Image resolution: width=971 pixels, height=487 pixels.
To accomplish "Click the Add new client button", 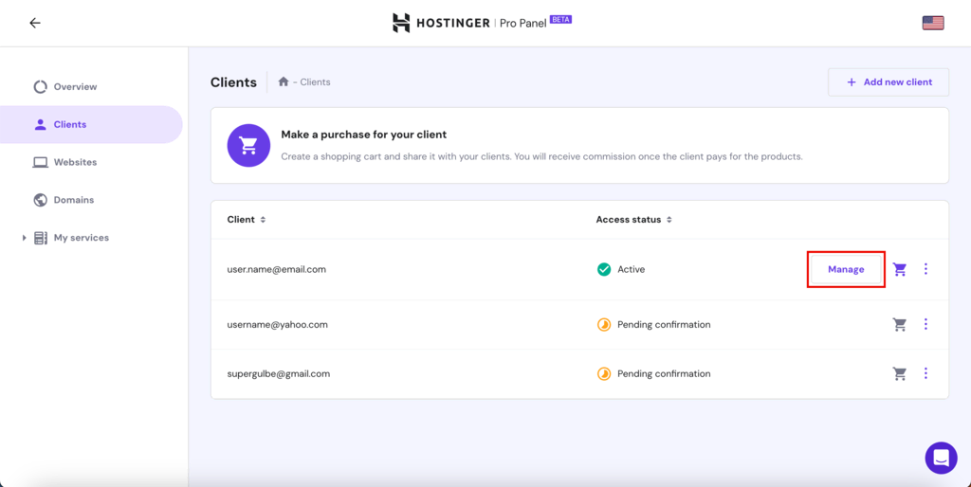I will [889, 82].
